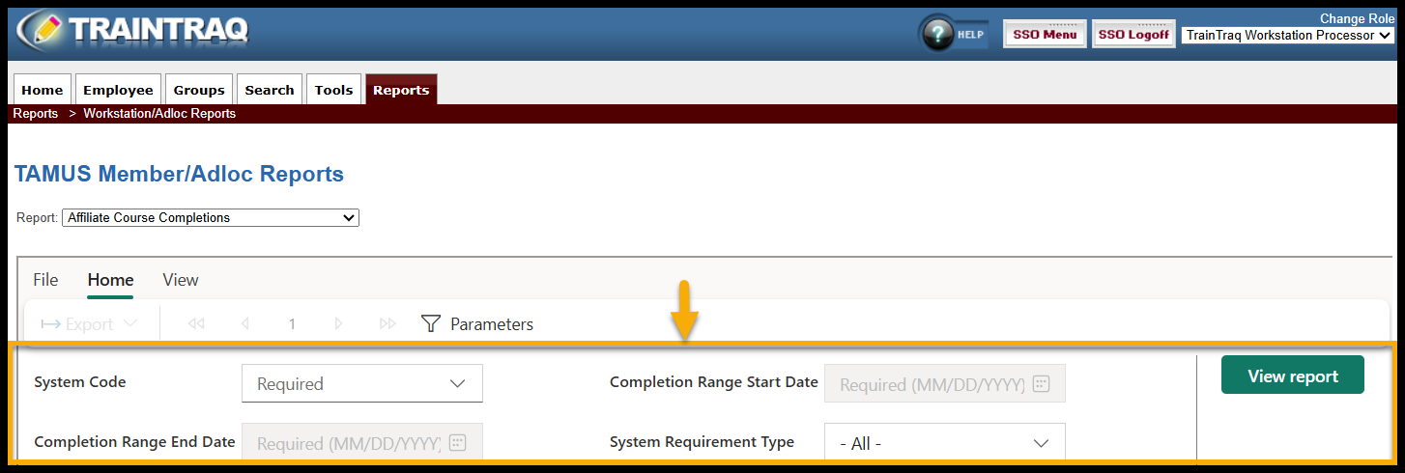The width and height of the screenshot is (1405, 473).
Task: Toggle the Parameters filter pane
Action: [477, 324]
